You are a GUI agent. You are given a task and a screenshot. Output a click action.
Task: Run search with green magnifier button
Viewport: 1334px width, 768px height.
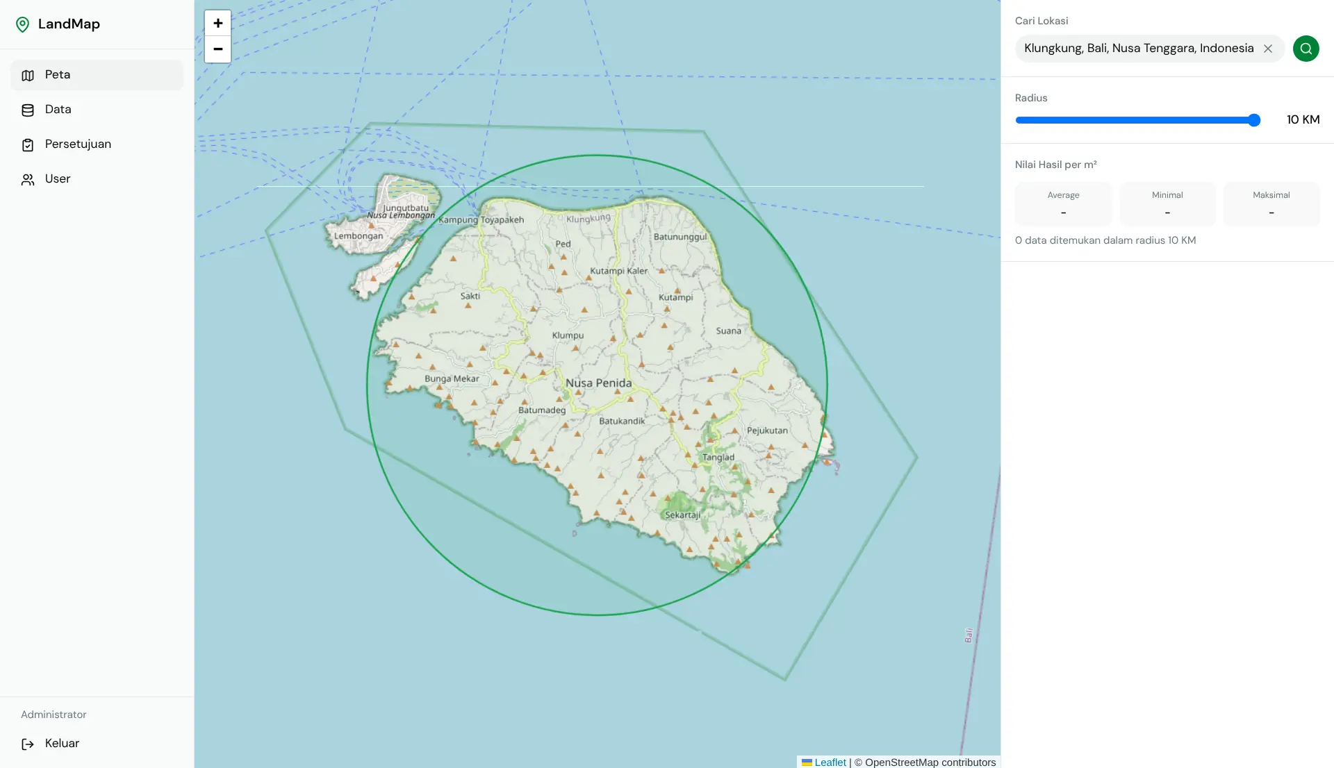click(1306, 49)
